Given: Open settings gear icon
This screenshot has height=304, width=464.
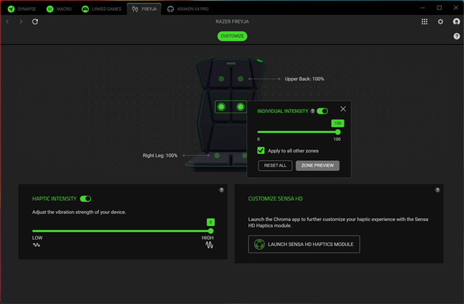Looking at the screenshot, I should click(440, 21).
